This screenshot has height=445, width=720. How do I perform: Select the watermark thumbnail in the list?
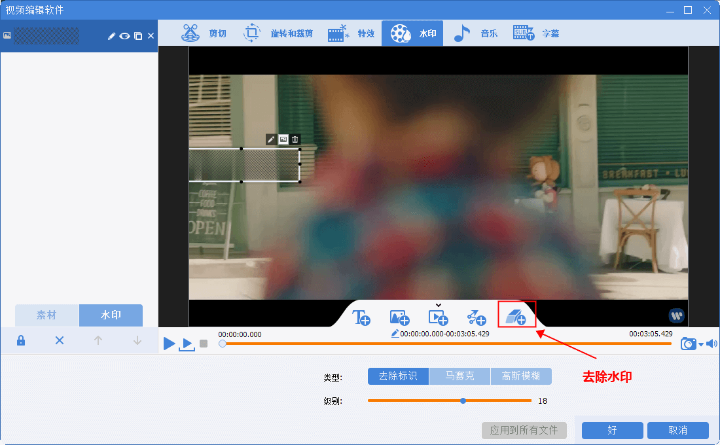pos(46,36)
